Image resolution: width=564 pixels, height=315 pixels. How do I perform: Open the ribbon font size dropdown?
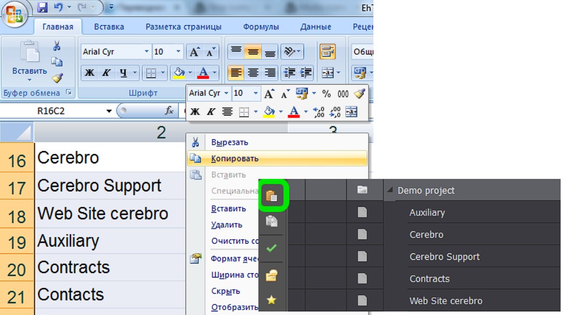coord(178,51)
